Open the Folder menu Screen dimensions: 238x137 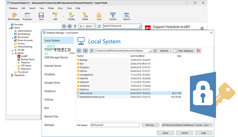click(x=51, y=8)
